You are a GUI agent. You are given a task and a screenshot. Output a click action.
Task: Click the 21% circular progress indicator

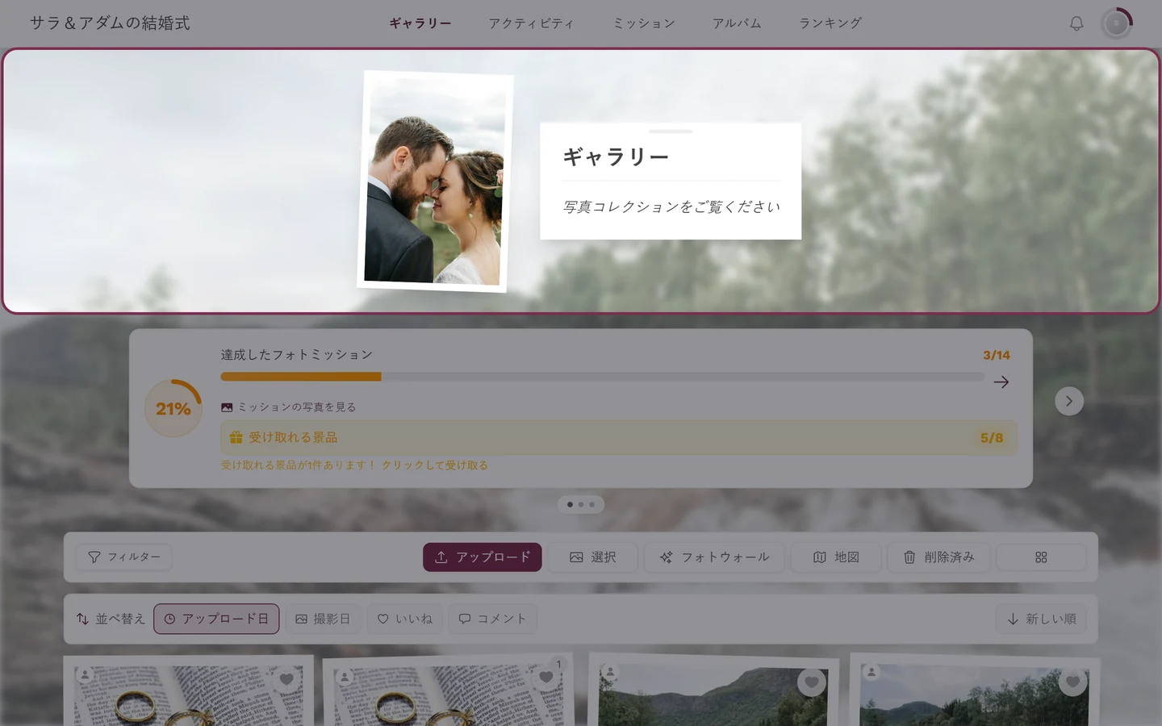(x=173, y=408)
